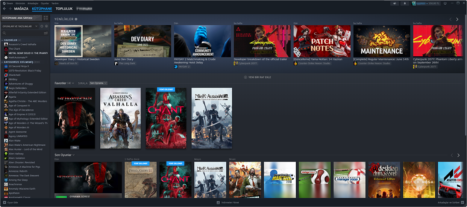Select METAL GEAR SOLID V in sidebar

click(x=28, y=53)
